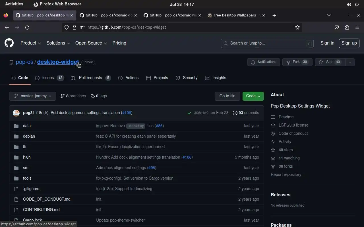
Task: Click the repository book icon beside pop-os
Action: (11, 62)
